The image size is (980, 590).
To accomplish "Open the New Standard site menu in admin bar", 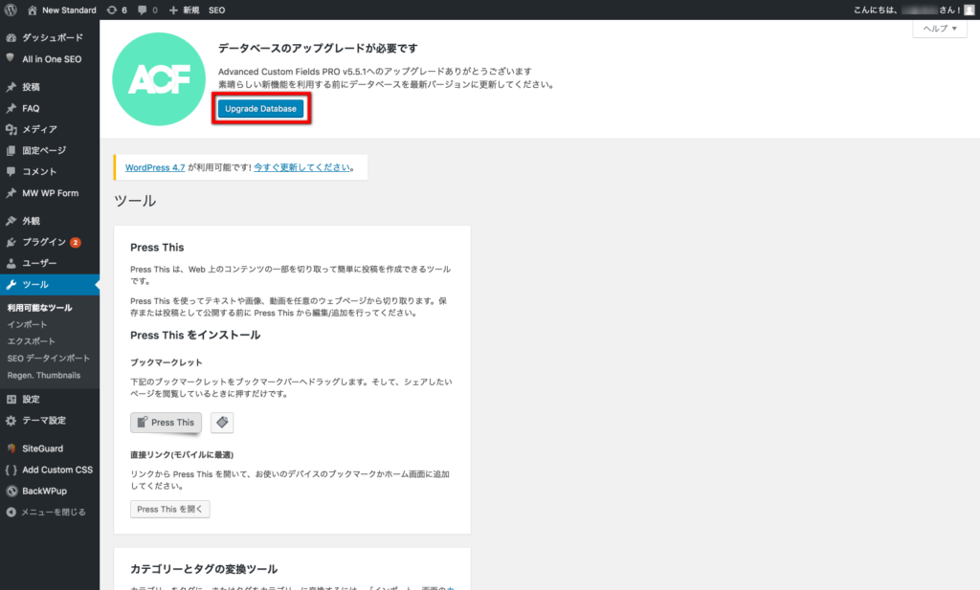I will [x=61, y=10].
